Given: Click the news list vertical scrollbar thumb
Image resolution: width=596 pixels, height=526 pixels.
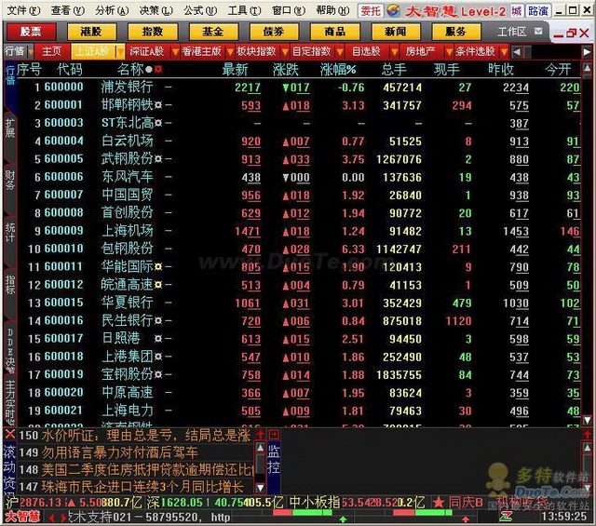Looking at the screenshot, I should [x=261, y=464].
